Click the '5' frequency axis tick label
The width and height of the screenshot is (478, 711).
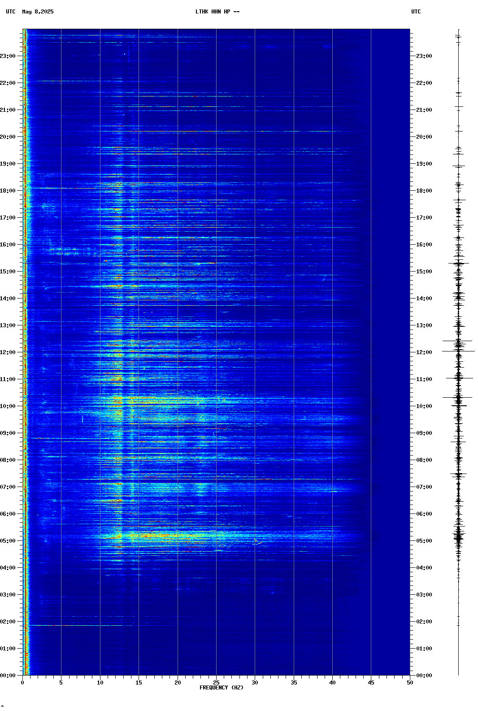click(61, 683)
